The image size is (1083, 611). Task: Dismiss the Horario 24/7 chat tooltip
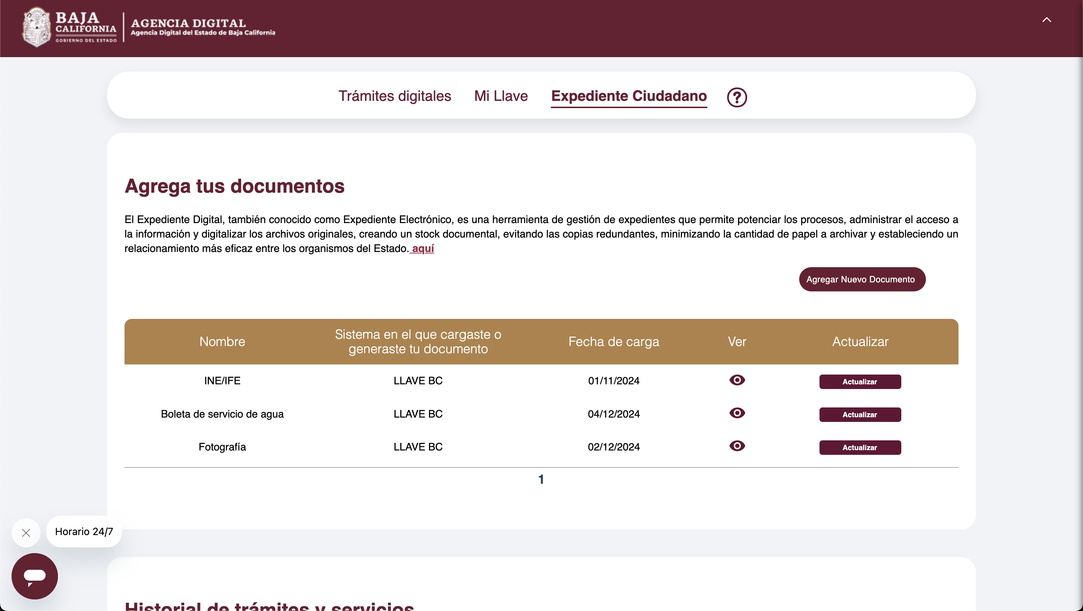[26, 533]
